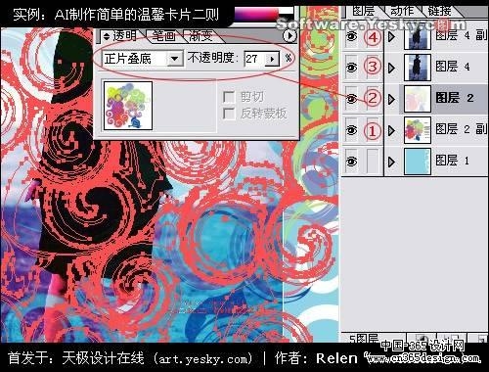Open the 正片叠底 blend mode dropdown
Viewport: 489px width, 372px height.
coord(175,59)
